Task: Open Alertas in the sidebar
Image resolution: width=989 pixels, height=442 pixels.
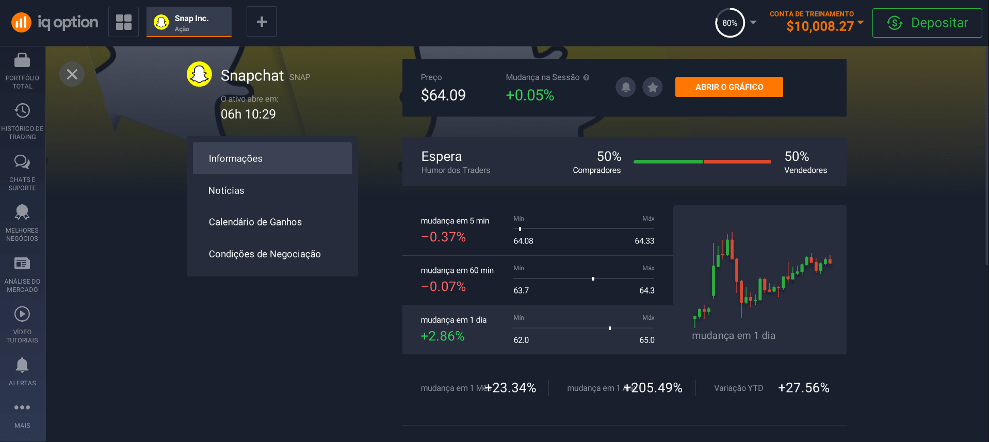Action: pos(22,372)
